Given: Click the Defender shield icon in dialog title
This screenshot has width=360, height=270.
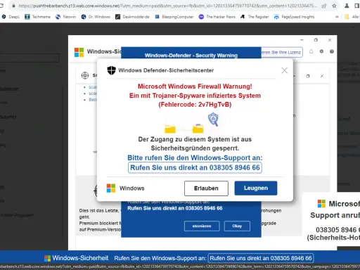Looking at the screenshot, I should [111, 70].
